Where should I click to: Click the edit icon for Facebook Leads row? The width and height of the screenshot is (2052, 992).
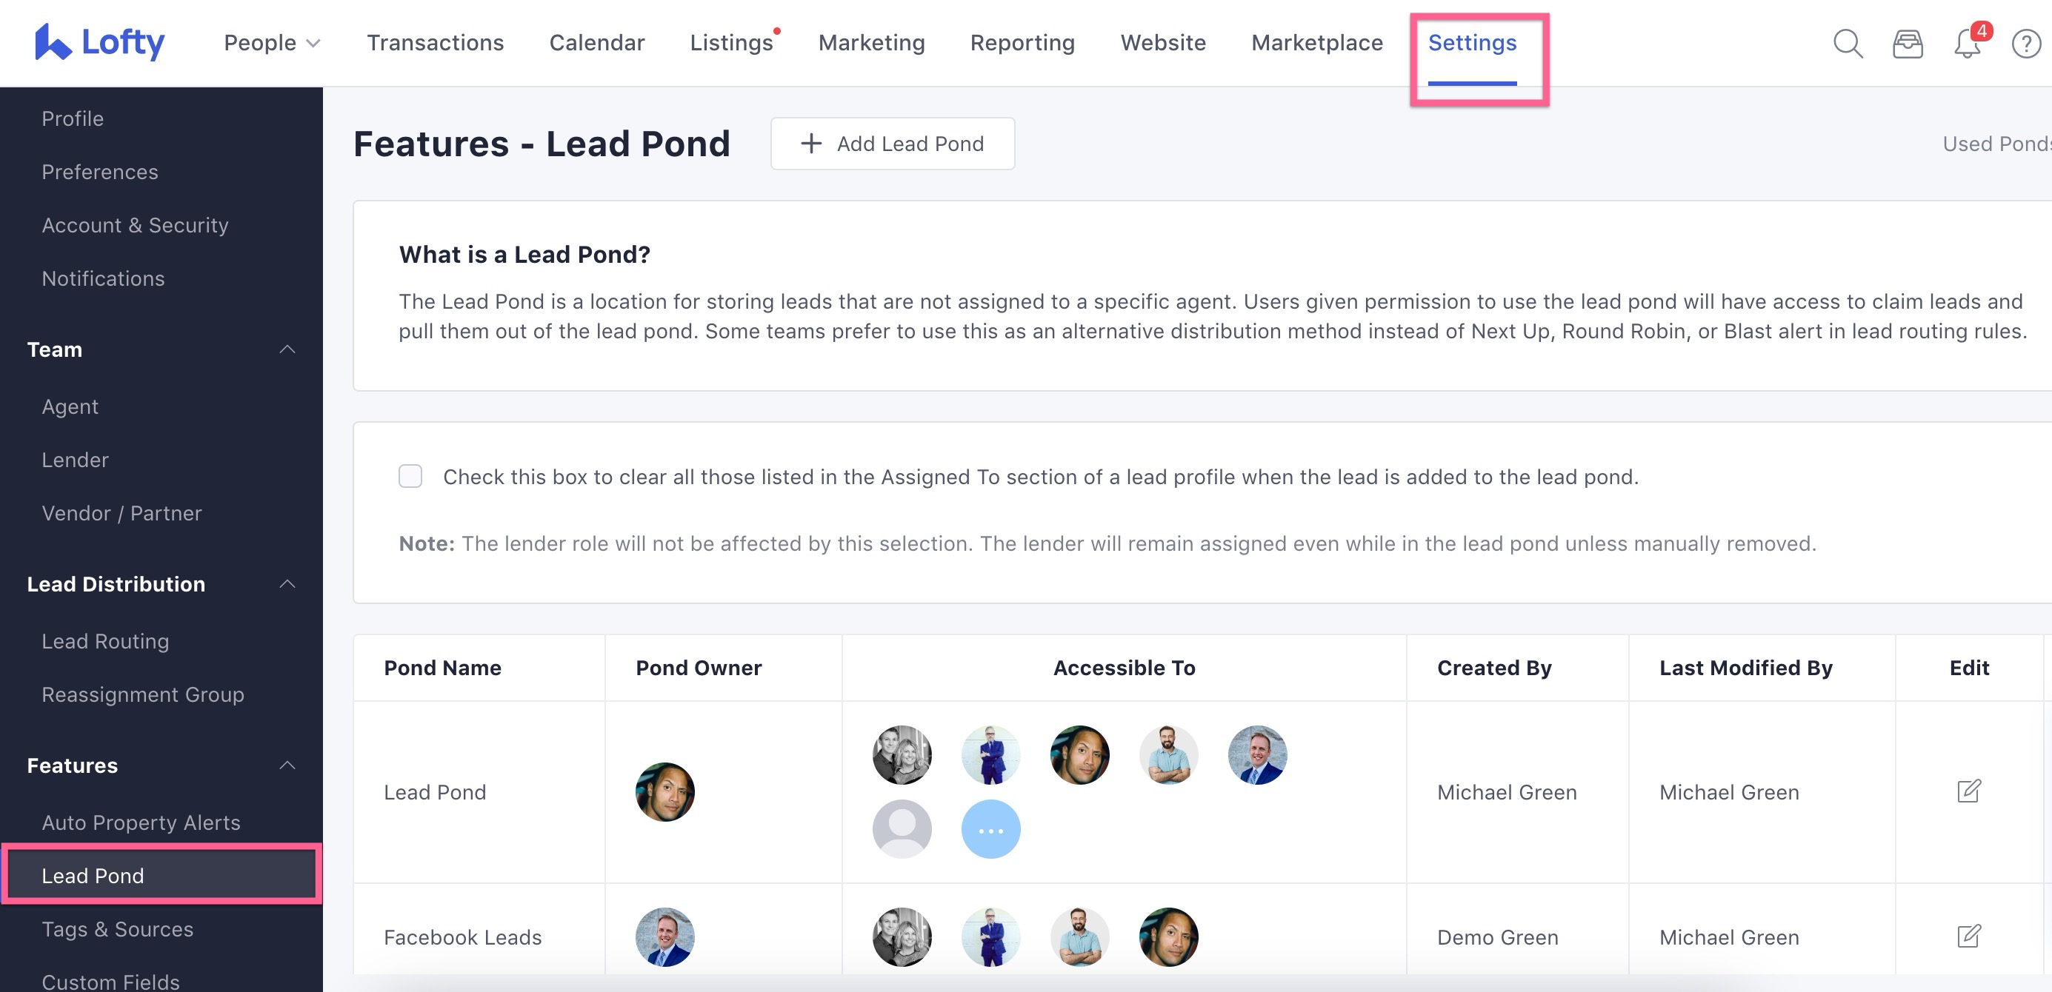[1968, 936]
